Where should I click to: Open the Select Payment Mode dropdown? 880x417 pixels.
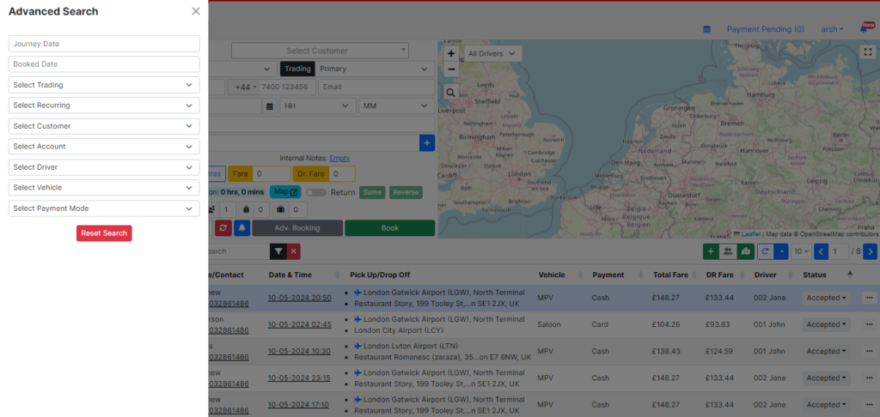[x=104, y=208]
